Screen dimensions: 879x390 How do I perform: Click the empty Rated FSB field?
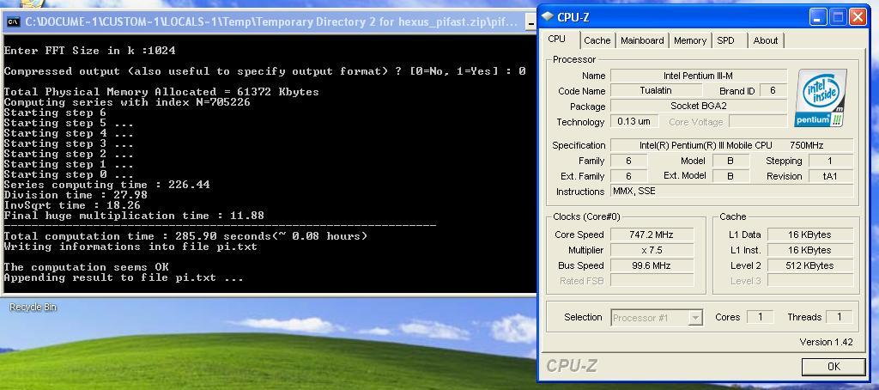tap(652, 281)
